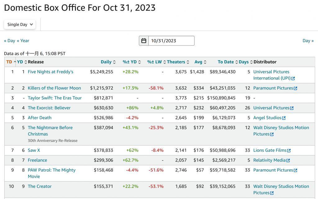The image size is (318, 199).
Task: Click external link icon beside Relativity Media
Action: click(288, 160)
